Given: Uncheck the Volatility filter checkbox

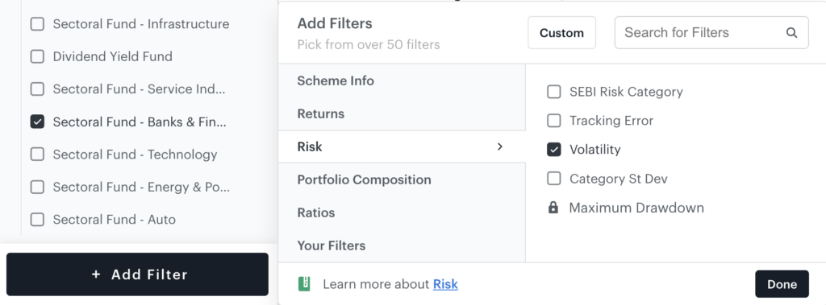Looking at the screenshot, I should (x=553, y=150).
